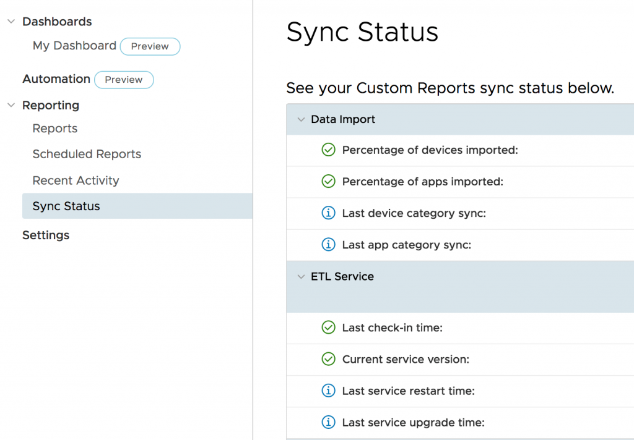Viewport: 634px width, 440px height.
Task: Collapse the Reporting sidebar group
Action: (11, 106)
